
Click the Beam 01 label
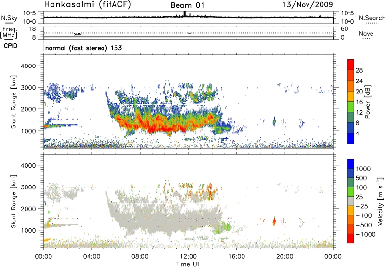coord(187,5)
